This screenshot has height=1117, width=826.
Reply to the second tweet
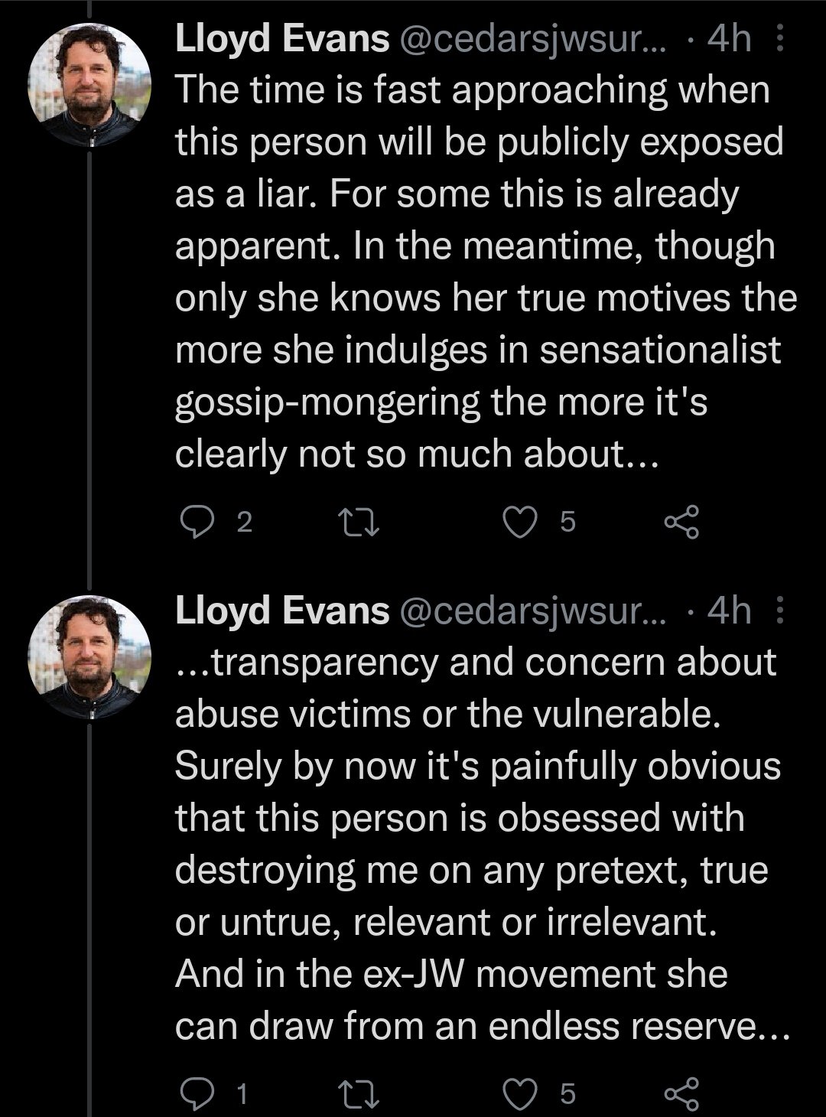pyautogui.click(x=195, y=1095)
